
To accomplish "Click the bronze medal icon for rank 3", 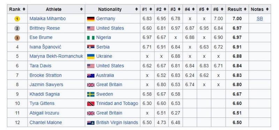I will (x=17, y=38).
